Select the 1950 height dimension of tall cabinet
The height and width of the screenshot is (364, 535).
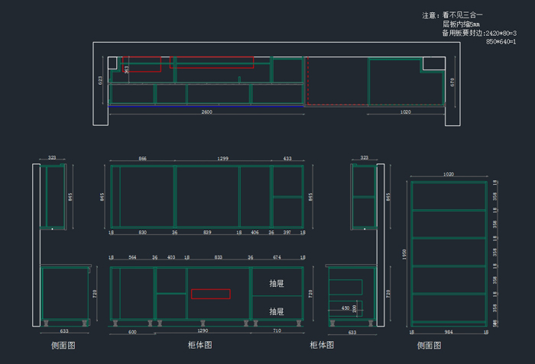[x=405, y=253]
